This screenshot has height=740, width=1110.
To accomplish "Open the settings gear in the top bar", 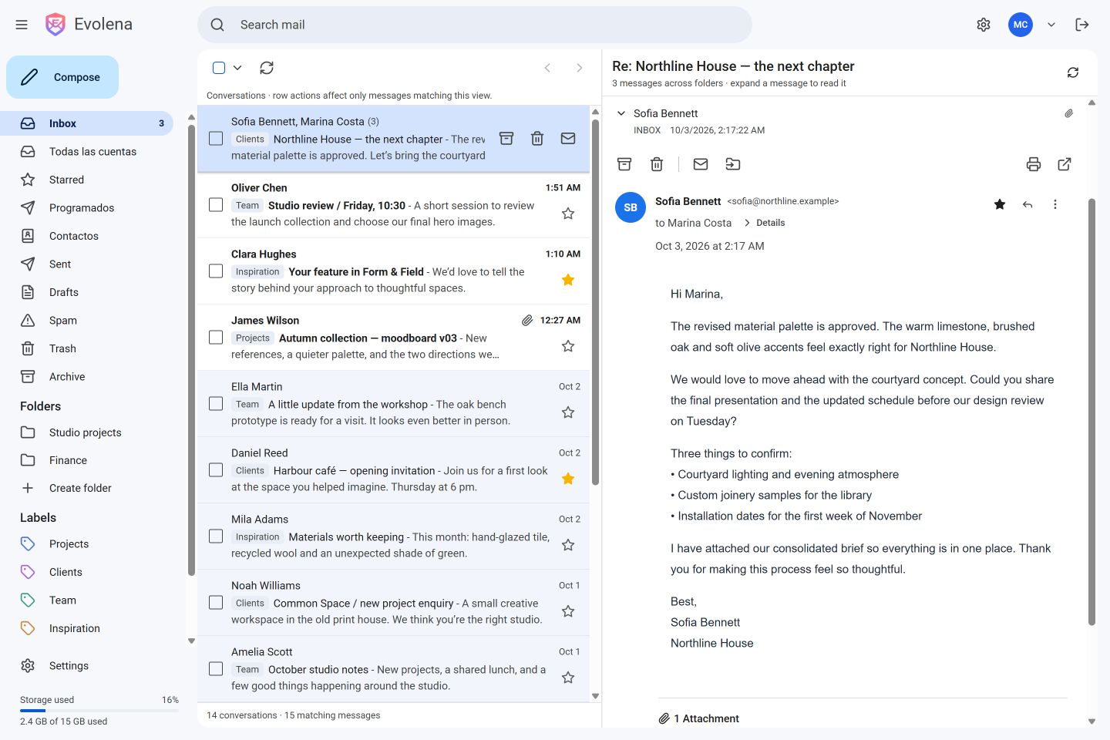I will 984,25.
